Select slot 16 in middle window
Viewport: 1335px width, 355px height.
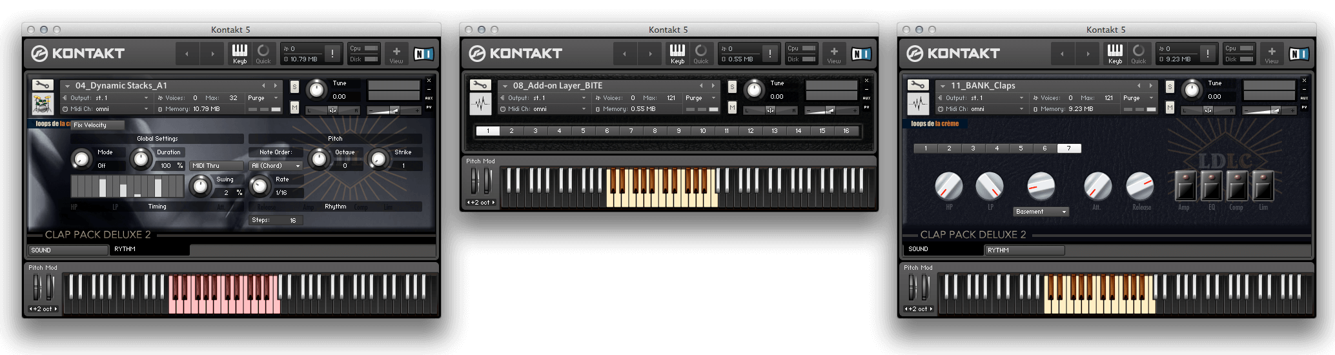[846, 131]
